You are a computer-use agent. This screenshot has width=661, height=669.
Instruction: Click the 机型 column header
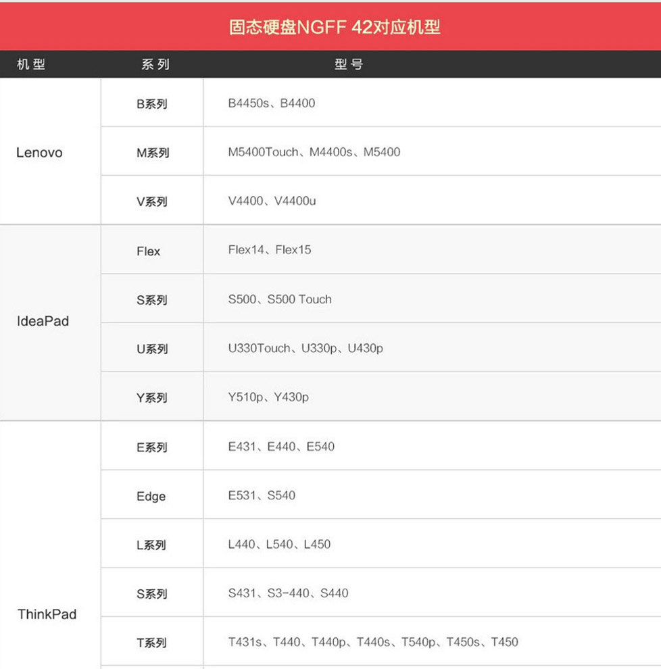pyautogui.click(x=31, y=64)
